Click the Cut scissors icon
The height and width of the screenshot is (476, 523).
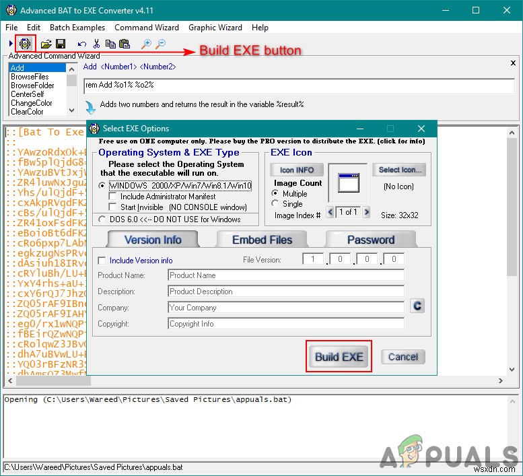96,43
